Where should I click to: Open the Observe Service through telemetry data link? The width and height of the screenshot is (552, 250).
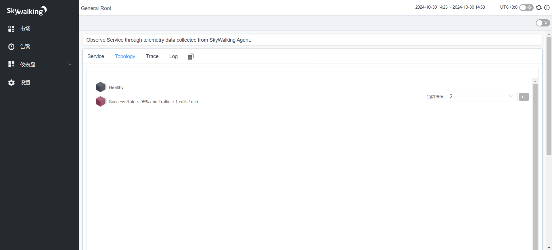169,40
